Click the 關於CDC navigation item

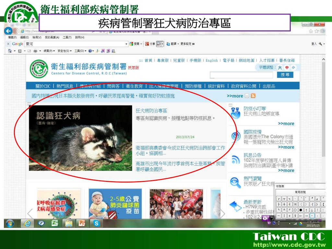point(43,86)
